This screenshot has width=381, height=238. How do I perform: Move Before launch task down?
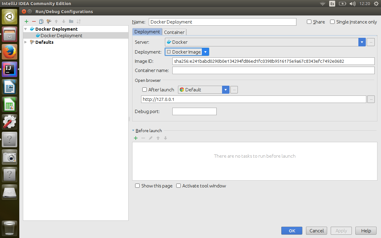click(165, 138)
